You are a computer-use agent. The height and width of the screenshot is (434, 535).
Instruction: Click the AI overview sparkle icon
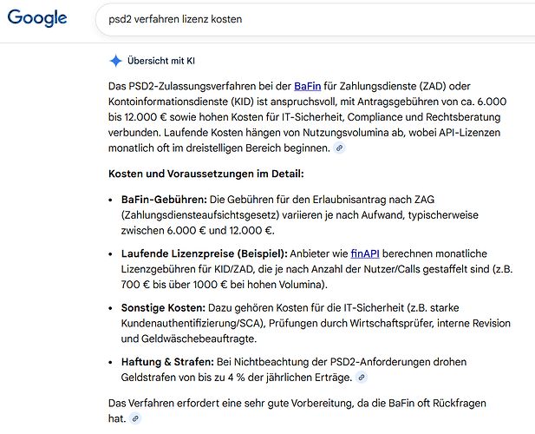coord(115,60)
